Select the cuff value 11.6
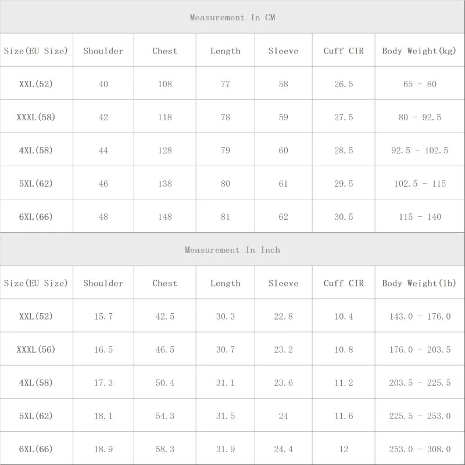The width and height of the screenshot is (465, 465). click(344, 416)
